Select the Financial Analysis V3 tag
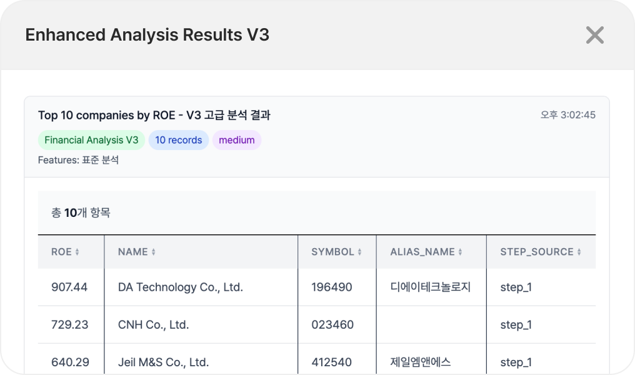 coord(91,140)
